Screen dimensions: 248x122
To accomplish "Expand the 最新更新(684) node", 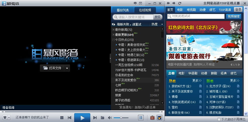I will point(113,35).
